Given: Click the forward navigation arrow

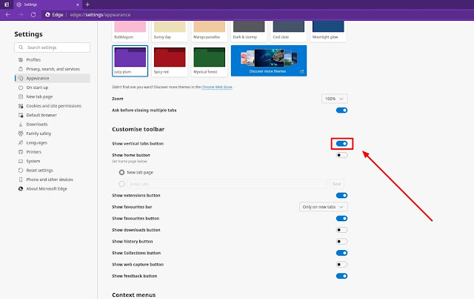Looking at the screenshot, I should coord(21,15).
